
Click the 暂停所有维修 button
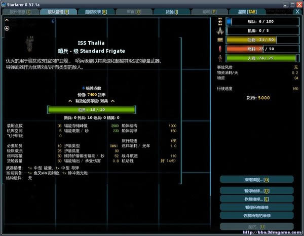[x=257, y=207]
